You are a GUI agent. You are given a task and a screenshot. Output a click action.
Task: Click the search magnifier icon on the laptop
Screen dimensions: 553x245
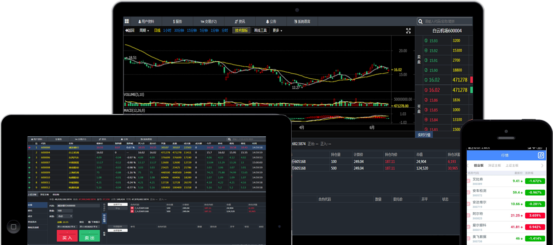point(420,21)
